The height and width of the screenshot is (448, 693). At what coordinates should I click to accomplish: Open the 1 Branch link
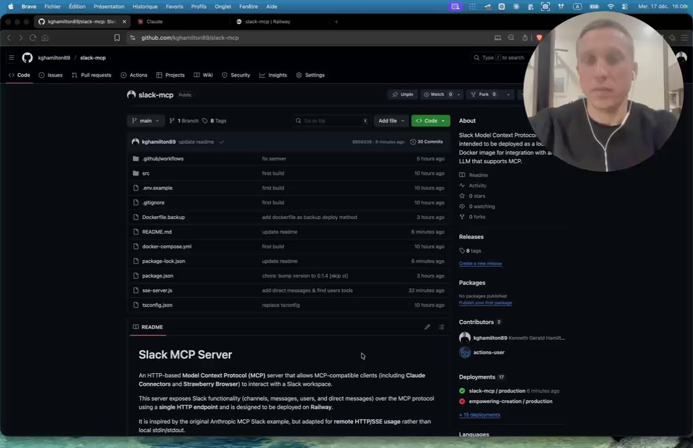184,121
